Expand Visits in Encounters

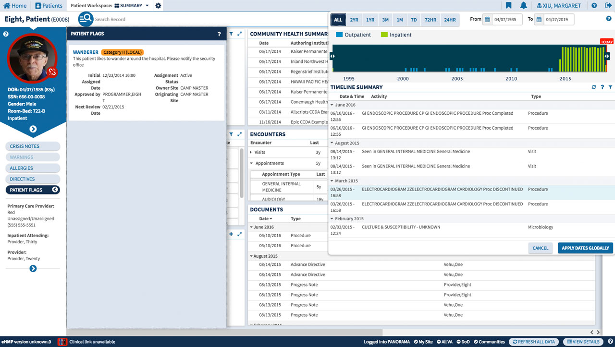click(x=251, y=152)
